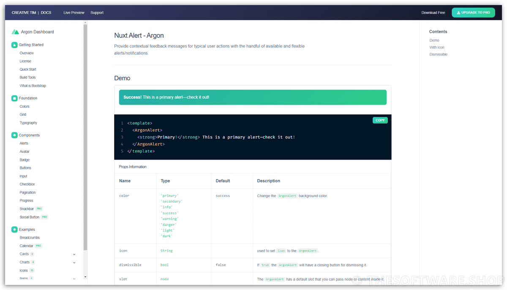
Task: Click the 'false' default value cell
Action: coord(221,265)
